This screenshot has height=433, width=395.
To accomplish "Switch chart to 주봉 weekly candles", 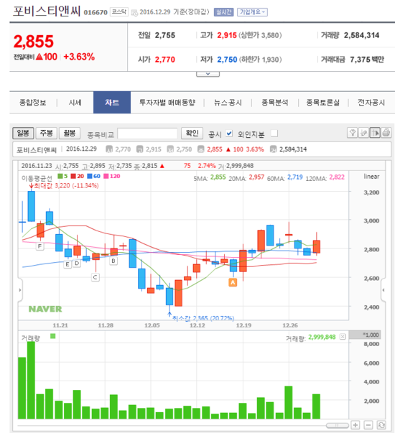I will pyautogui.click(x=47, y=133).
